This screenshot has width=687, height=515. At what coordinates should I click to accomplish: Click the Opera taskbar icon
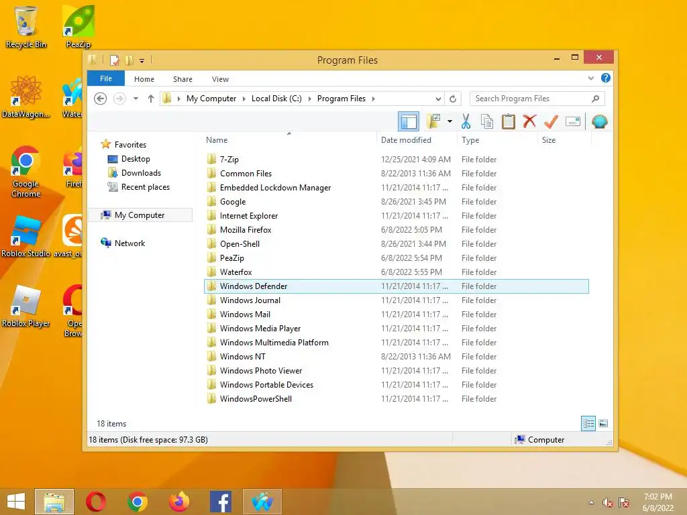(96, 502)
